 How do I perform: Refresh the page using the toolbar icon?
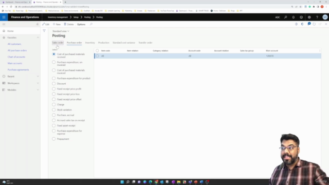314,24
